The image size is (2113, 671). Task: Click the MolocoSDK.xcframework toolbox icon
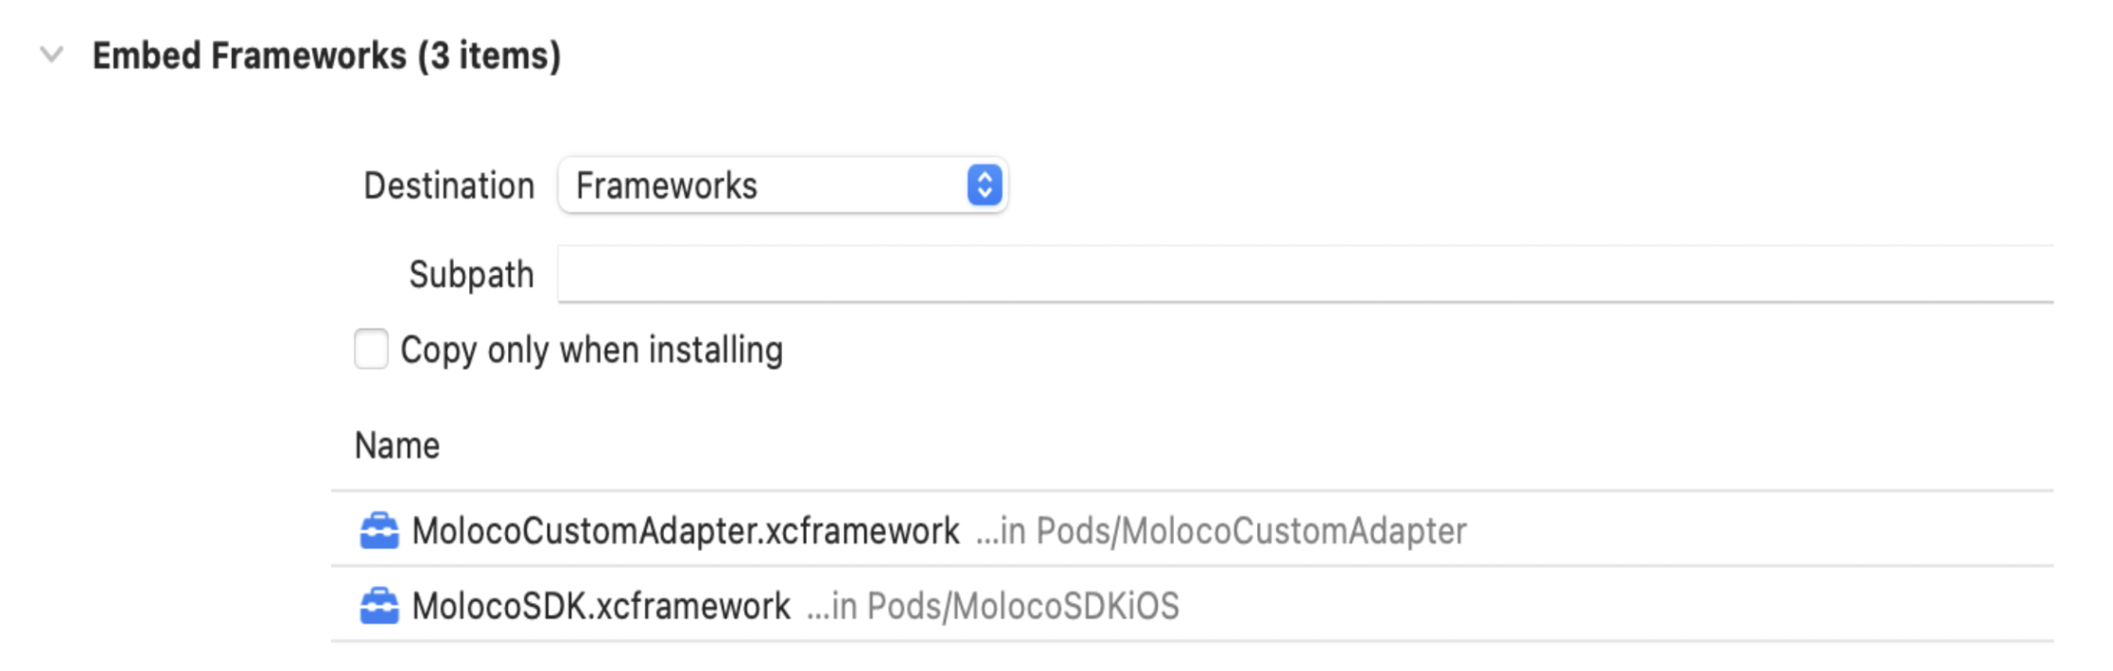pos(379,607)
